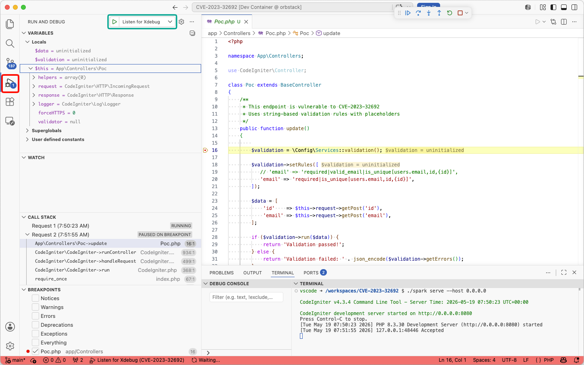Switch to the TERMINAL panel tab
The width and height of the screenshot is (584, 365).
point(283,273)
